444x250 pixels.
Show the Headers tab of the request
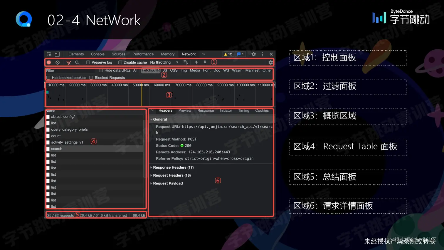tap(165, 110)
